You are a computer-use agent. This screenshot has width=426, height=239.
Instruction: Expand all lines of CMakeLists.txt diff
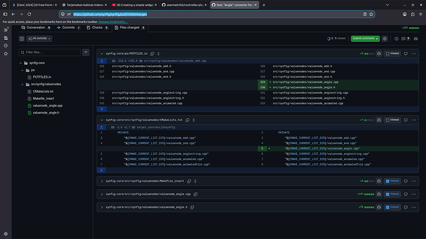194,120
